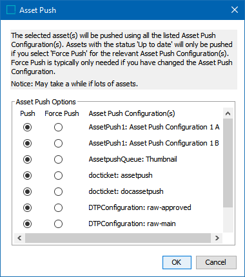Enable Force Push for DTPConfiguration: raw-approved
Viewport: 245px width, 277px height.
(58, 208)
